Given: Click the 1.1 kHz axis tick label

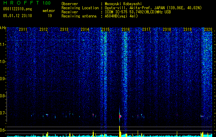Looking at the screenshot, I should pyautogui.click(x=2, y=45).
